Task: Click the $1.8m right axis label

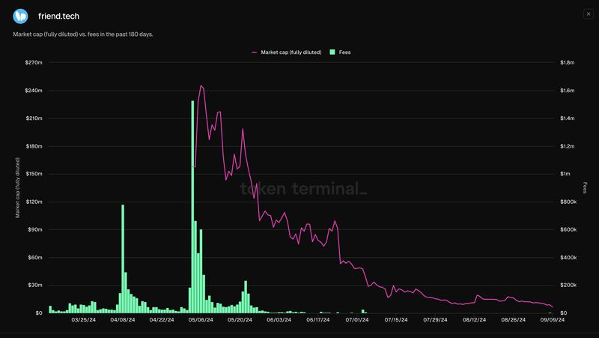Action: coord(568,62)
